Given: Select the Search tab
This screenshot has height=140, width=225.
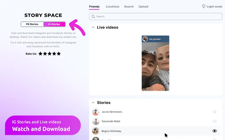Looking at the screenshot, I should [x=129, y=6].
